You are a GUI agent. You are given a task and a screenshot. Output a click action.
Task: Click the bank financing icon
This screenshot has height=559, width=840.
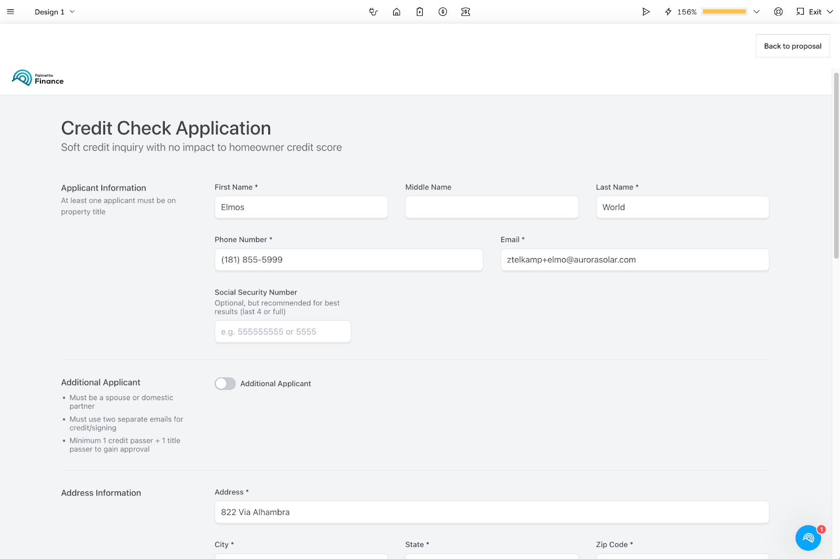point(466,12)
